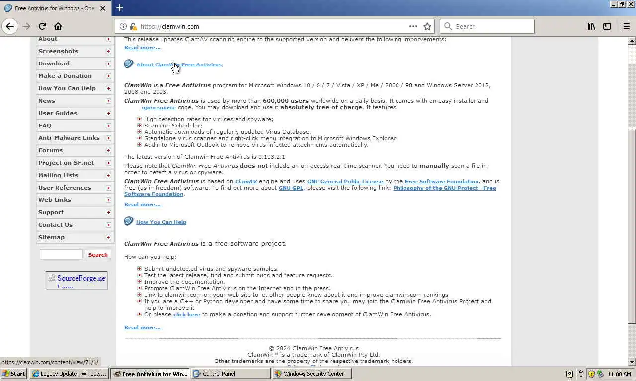
Task: Open the User References menu item
Action: click(x=75, y=188)
